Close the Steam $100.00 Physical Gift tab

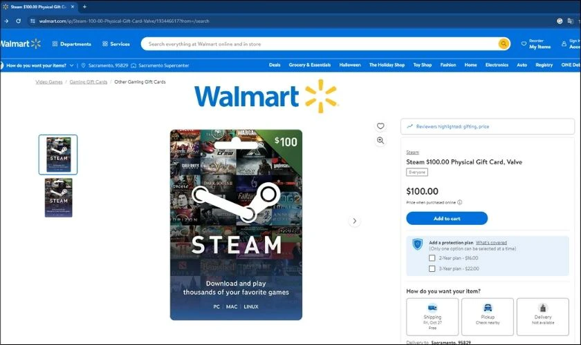coord(73,7)
